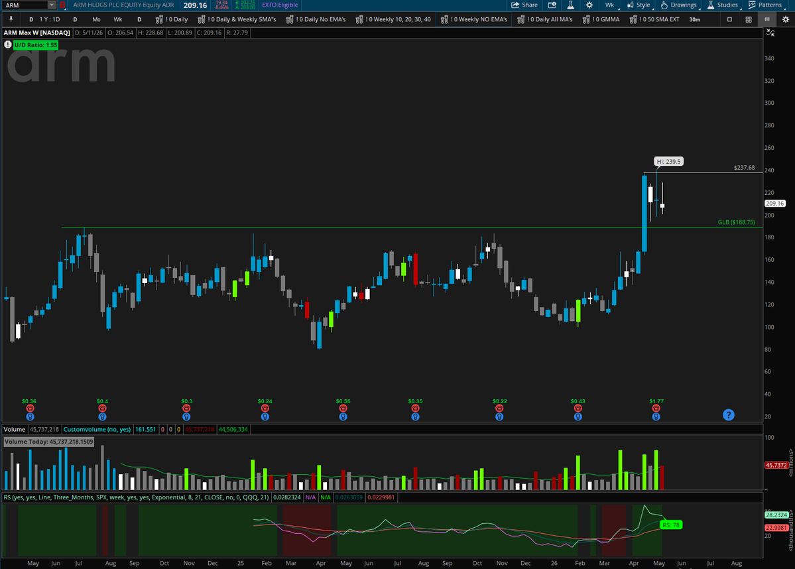Open the grid settings gear beside All
795x569 pixels.
coord(785,19)
